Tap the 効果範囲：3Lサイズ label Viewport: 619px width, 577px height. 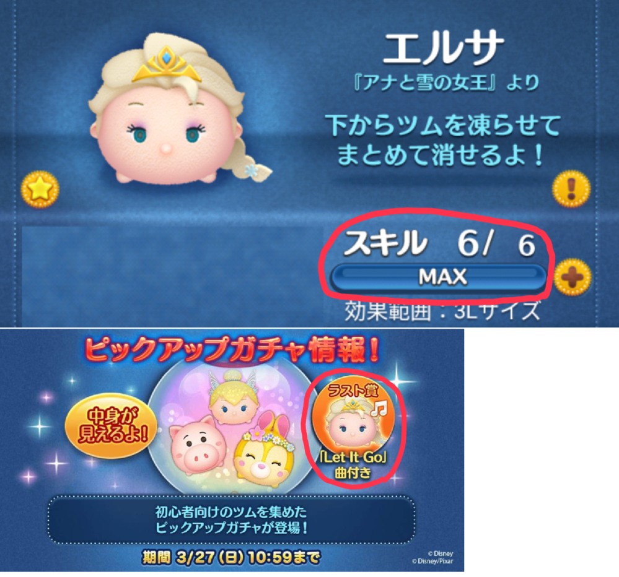(442, 311)
